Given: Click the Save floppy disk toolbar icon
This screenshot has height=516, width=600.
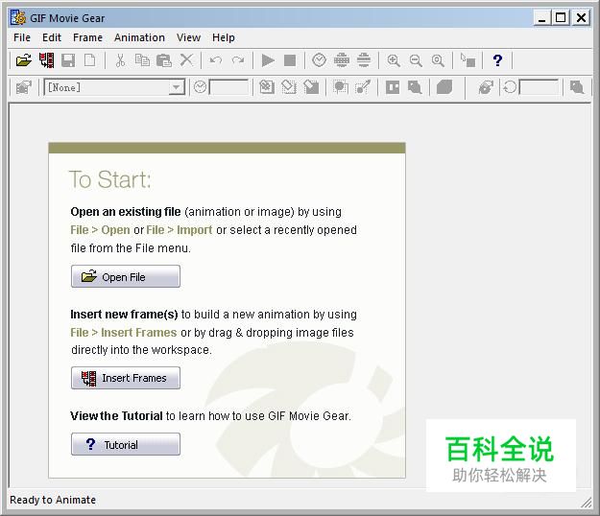Looking at the screenshot, I should pyautogui.click(x=68, y=60).
